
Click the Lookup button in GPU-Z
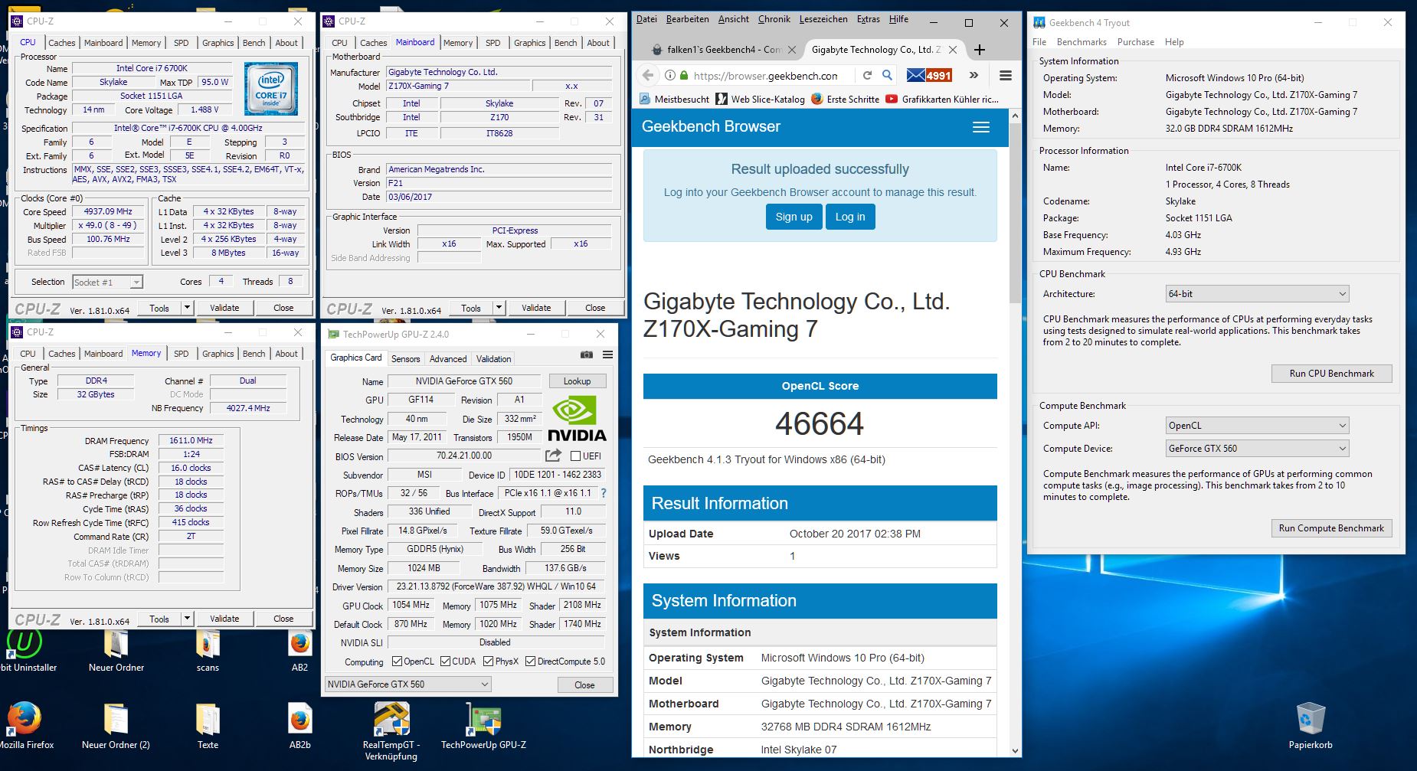click(577, 381)
